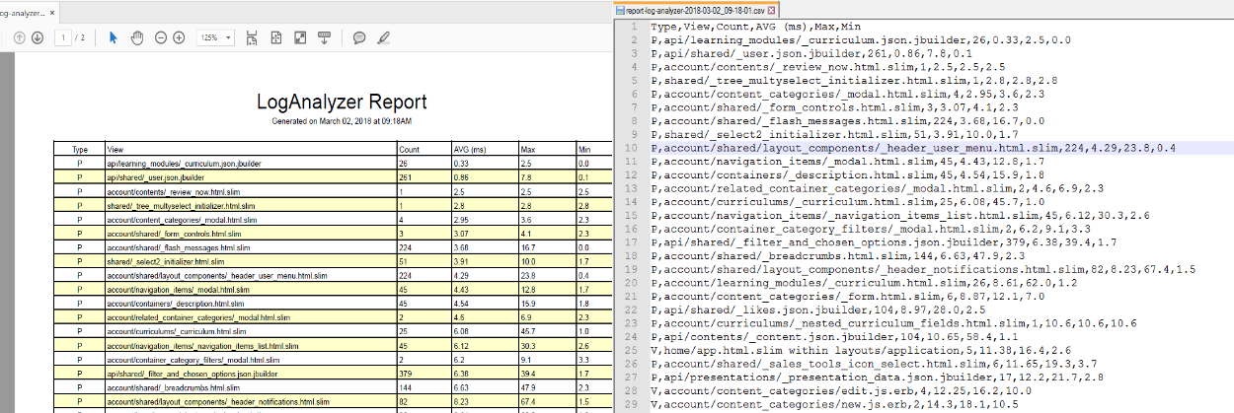Add a comment with speech bubble icon
Viewport: 1234px width, 413px height.
[x=359, y=37]
